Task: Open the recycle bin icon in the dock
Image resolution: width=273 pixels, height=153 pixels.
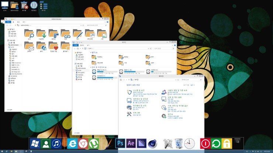Action: point(179,144)
